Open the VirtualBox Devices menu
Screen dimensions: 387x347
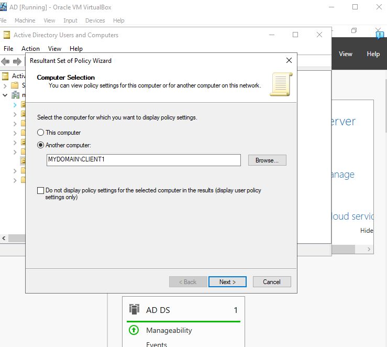click(95, 20)
